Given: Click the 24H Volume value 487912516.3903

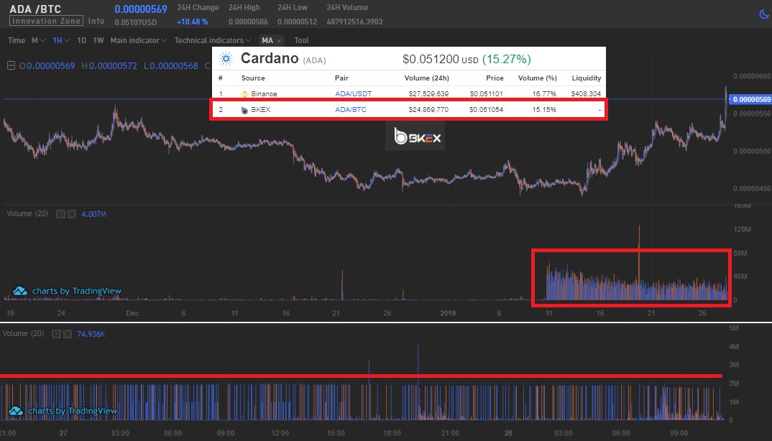Looking at the screenshot, I should [x=354, y=22].
